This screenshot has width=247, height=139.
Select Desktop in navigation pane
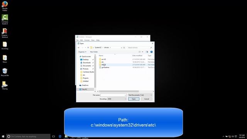tap(86, 59)
